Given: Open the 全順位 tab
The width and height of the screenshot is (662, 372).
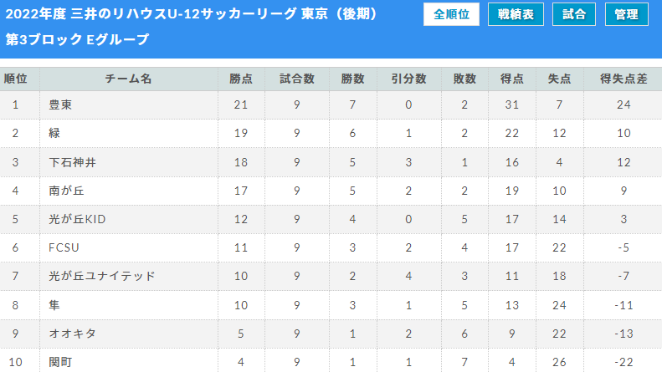Looking at the screenshot, I should (x=451, y=14).
